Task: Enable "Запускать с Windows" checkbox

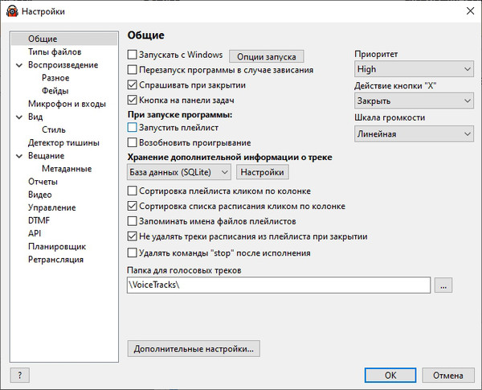Action: pyautogui.click(x=133, y=55)
